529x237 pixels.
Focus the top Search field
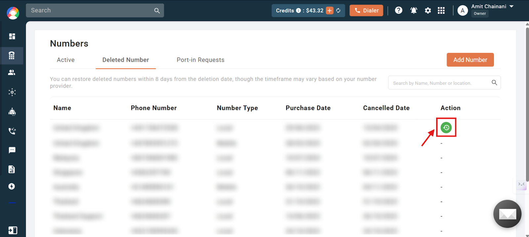[x=95, y=11]
